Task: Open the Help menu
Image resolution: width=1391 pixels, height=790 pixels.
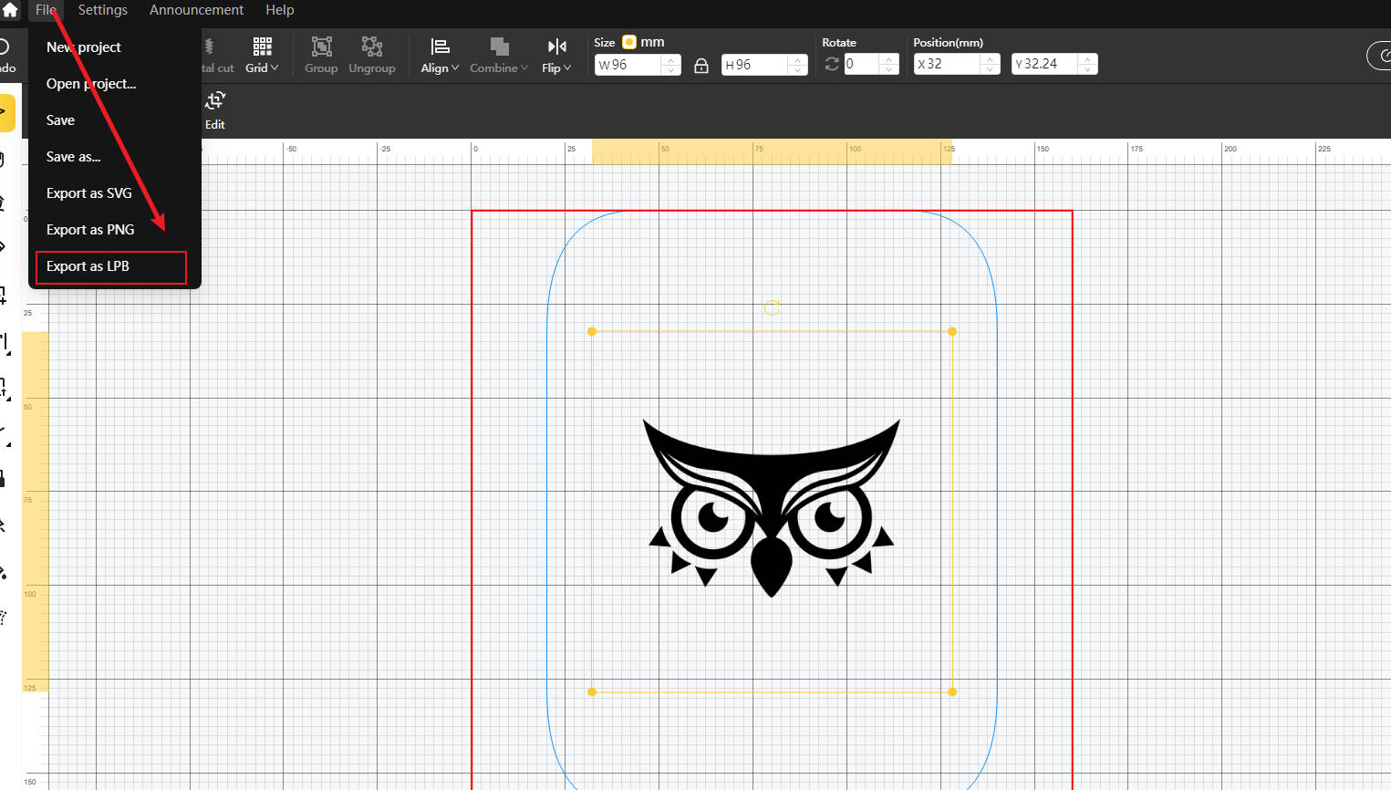Action: pyautogui.click(x=280, y=10)
